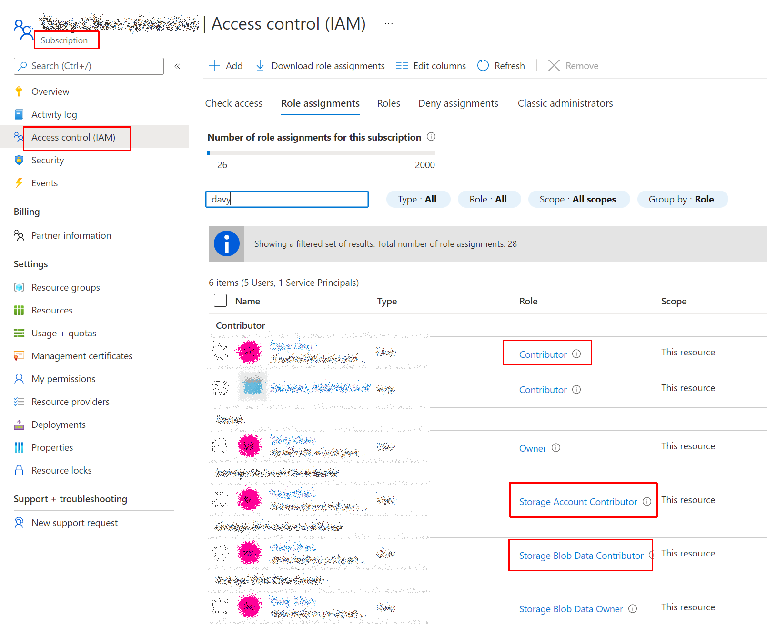Screen dimensions: 767x637
Task: Click the filter field containing "davy"
Action: click(x=287, y=199)
